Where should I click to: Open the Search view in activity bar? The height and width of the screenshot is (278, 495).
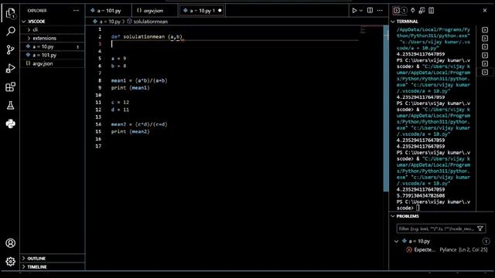click(10, 31)
